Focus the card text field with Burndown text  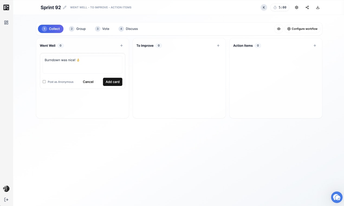(x=82, y=65)
